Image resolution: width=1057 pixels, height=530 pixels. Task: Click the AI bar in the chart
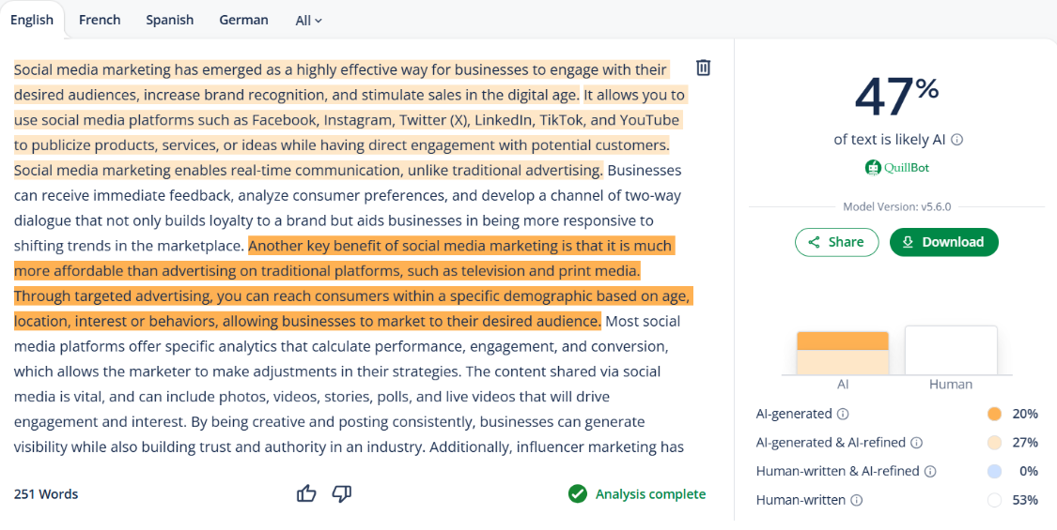pos(842,353)
